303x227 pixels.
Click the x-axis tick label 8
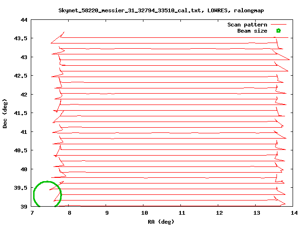70,213
